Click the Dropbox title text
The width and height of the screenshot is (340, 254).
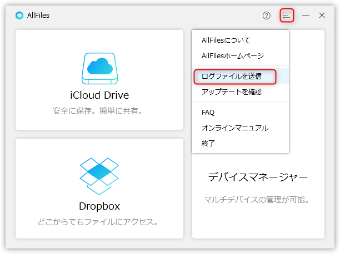99,206
